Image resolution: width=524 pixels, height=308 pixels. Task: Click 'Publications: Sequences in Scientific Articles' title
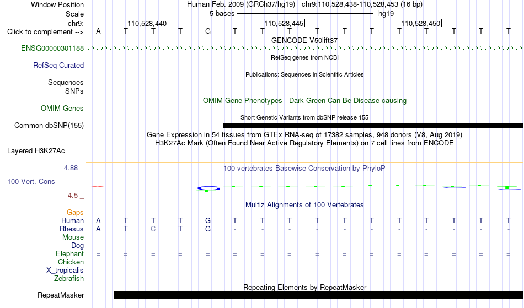pos(304,74)
